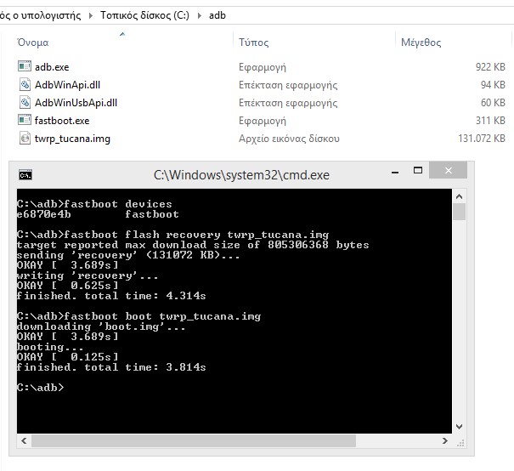The width and height of the screenshot is (514, 471).
Task: Click Επέκταση εφαρμογής type for AdbWinApi.dll
Action: click(288, 85)
